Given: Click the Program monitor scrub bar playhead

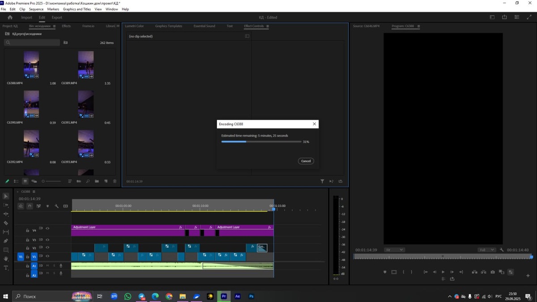Looking at the screenshot, I should (x=531, y=257).
